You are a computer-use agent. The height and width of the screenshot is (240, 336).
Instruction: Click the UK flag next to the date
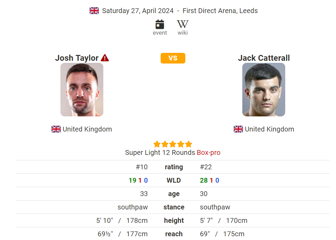(94, 11)
